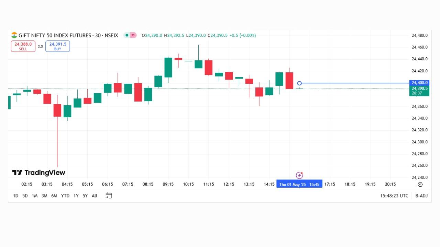Select the YTD time range
This screenshot has width=440, height=247.
pyautogui.click(x=65, y=196)
